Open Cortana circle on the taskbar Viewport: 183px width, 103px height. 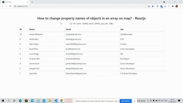[14, 100]
